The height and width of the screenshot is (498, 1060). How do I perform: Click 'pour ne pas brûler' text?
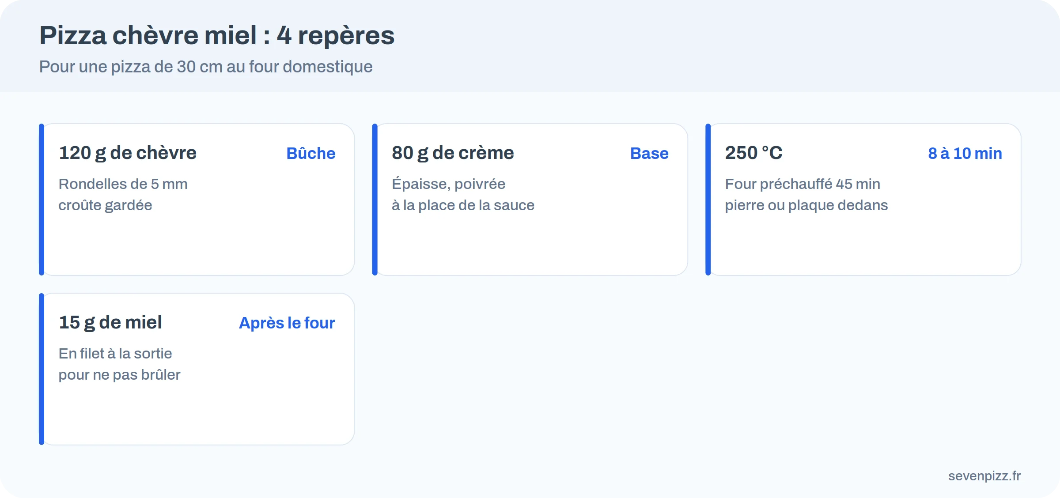coord(120,375)
